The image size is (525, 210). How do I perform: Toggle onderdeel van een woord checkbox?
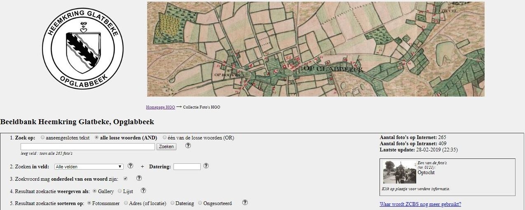point(125,179)
